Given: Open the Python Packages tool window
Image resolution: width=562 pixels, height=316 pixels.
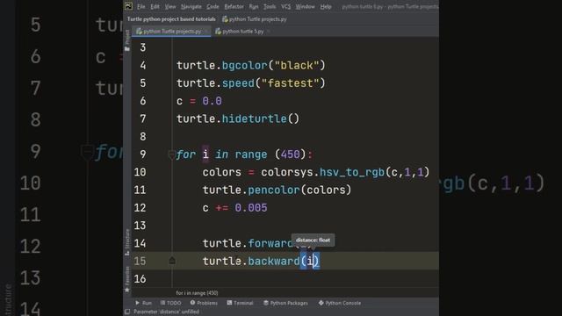Looking at the screenshot, I should [285, 303].
